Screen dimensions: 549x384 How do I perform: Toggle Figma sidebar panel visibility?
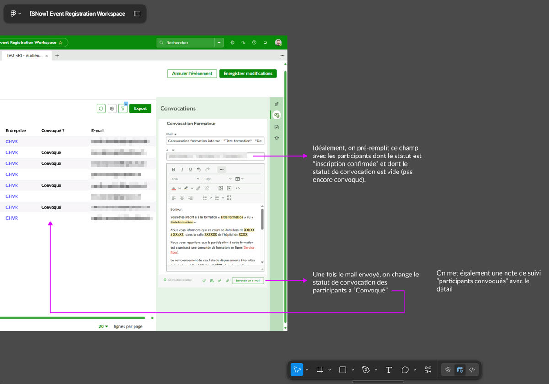137,14
